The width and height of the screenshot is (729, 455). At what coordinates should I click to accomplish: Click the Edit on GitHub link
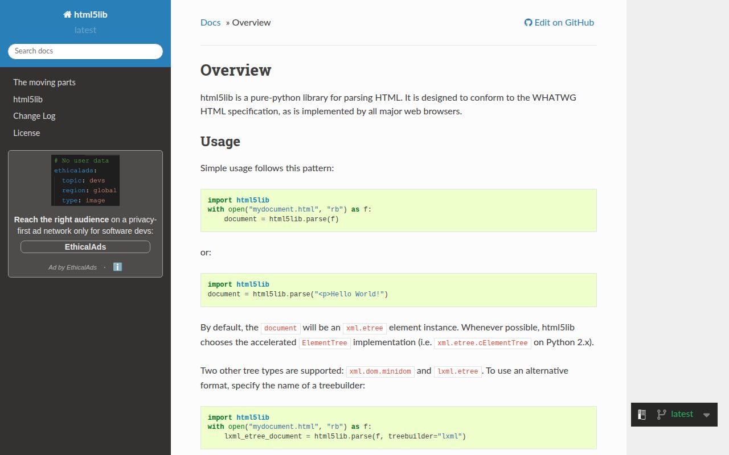click(x=559, y=23)
